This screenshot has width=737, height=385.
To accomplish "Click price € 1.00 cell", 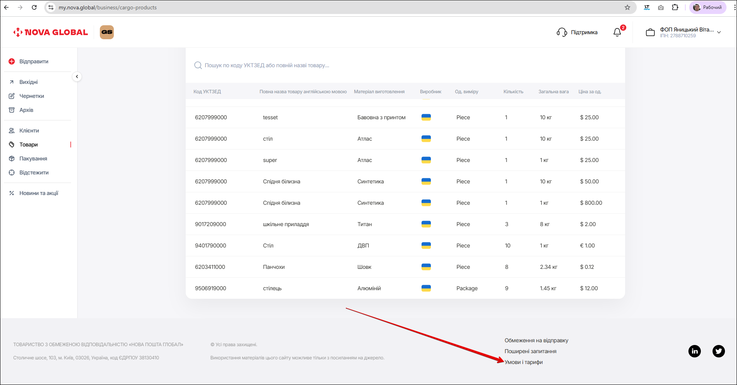I will tap(587, 246).
